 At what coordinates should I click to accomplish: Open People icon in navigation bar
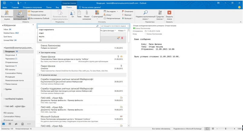click(16, 124)
